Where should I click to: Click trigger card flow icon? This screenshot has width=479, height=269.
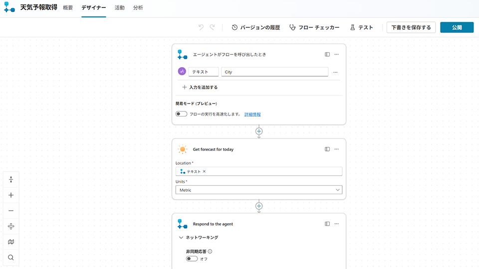click(x=183, y=55)
